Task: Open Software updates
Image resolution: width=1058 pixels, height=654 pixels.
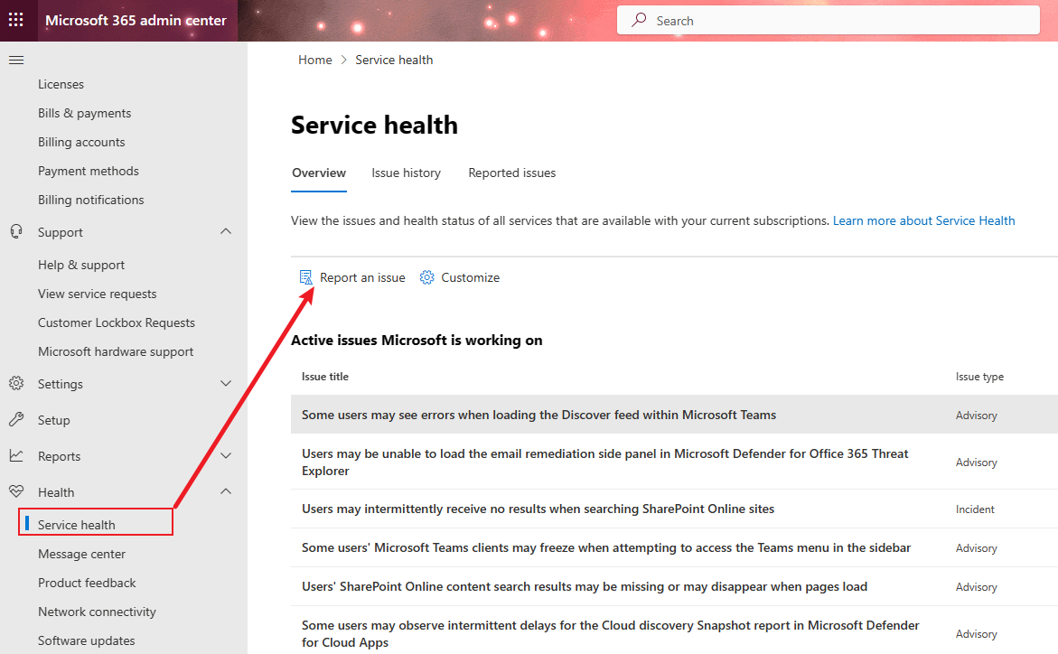Action: (x=87, y=641)
